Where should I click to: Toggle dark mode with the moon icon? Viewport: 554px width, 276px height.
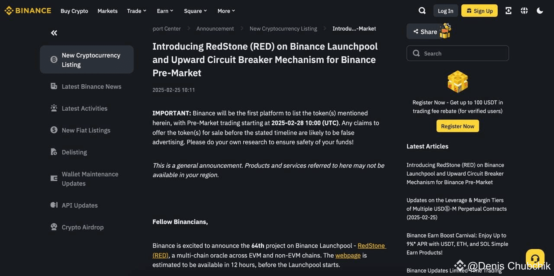[x=540, y=10]
